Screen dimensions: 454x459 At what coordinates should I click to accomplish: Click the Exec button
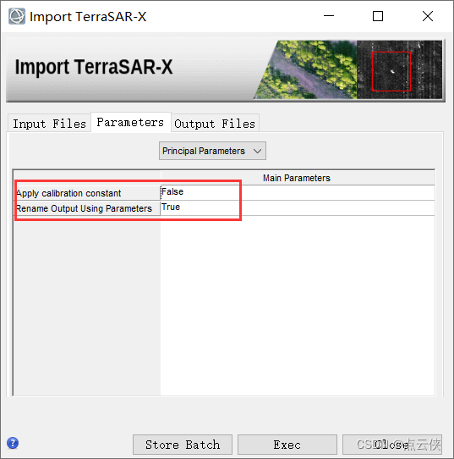click(287, 445)
